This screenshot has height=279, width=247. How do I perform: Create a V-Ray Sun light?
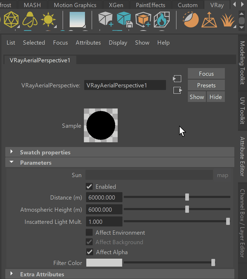click(48, 20)
